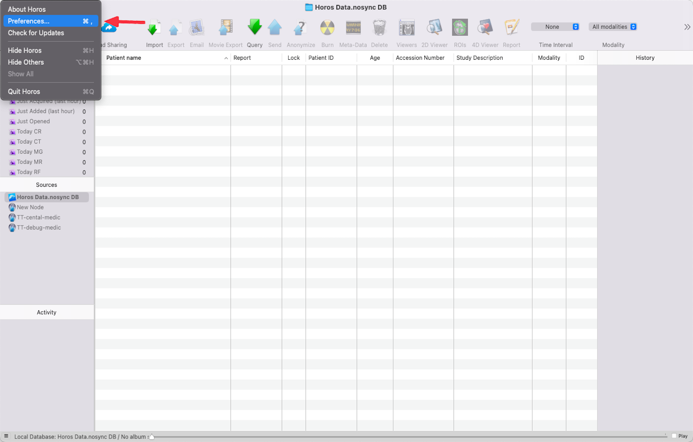Enable the Play checkbox
Viewport: 693px width, 442px height.
[x=673, y=435]
